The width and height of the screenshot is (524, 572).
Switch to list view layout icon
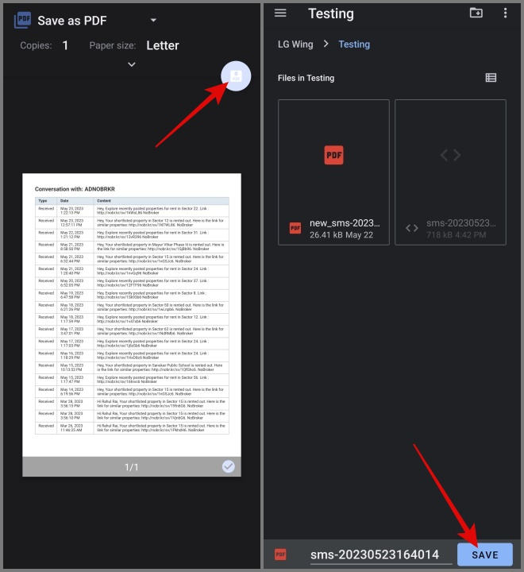coord(491,78)
